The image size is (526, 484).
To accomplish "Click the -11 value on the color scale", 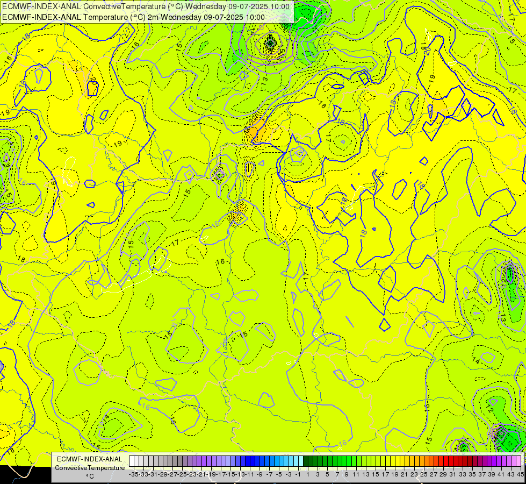I will pos(250,474).
